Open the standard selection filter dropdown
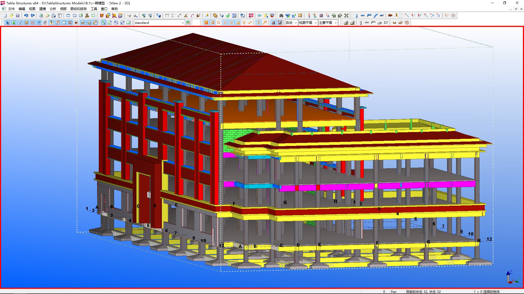Viewport: 524px width, 294px height. (x=183, y=23)
